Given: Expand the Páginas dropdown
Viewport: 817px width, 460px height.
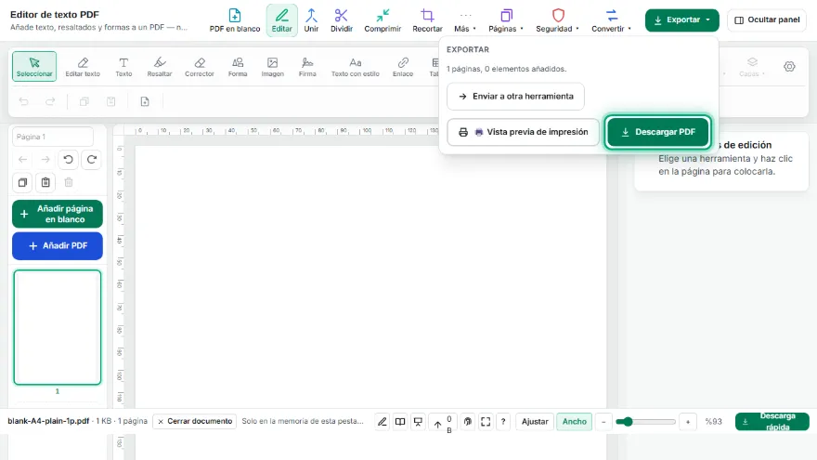Looking at the screenshot, I should pyautogui.click(x=505, y=20).
